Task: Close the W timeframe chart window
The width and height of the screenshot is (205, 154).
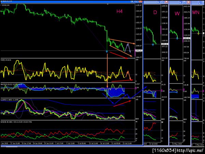Action: point(189,2)
